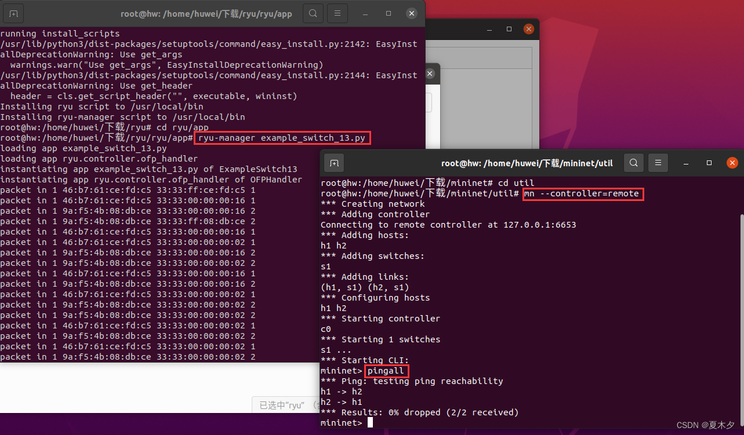Click the 'h2 -> h1' ping result

[342, 402]
